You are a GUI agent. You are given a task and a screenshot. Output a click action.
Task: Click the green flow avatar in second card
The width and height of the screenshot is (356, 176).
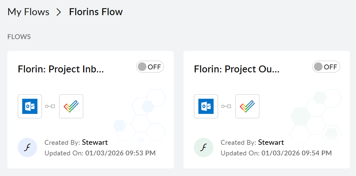[204, 148]
